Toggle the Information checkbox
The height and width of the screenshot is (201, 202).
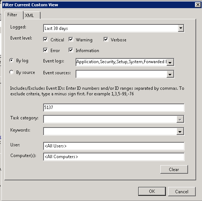tap(71, 50)
